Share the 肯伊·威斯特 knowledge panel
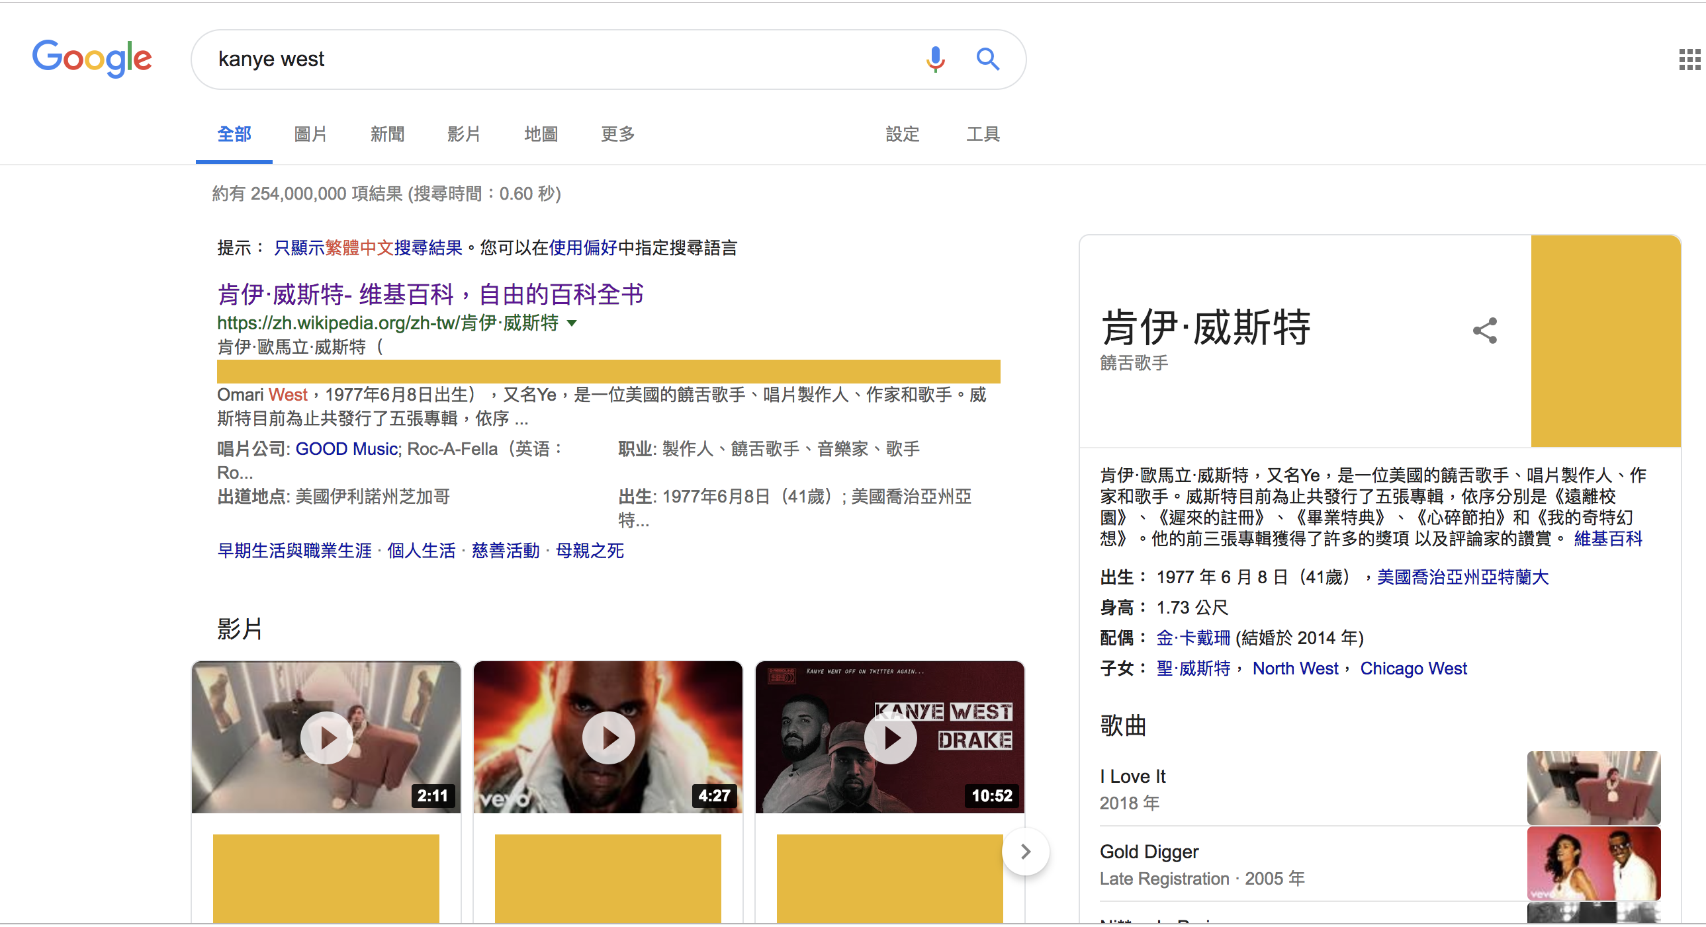This screenshot has width=1706, height=927. pos(1484,330)
